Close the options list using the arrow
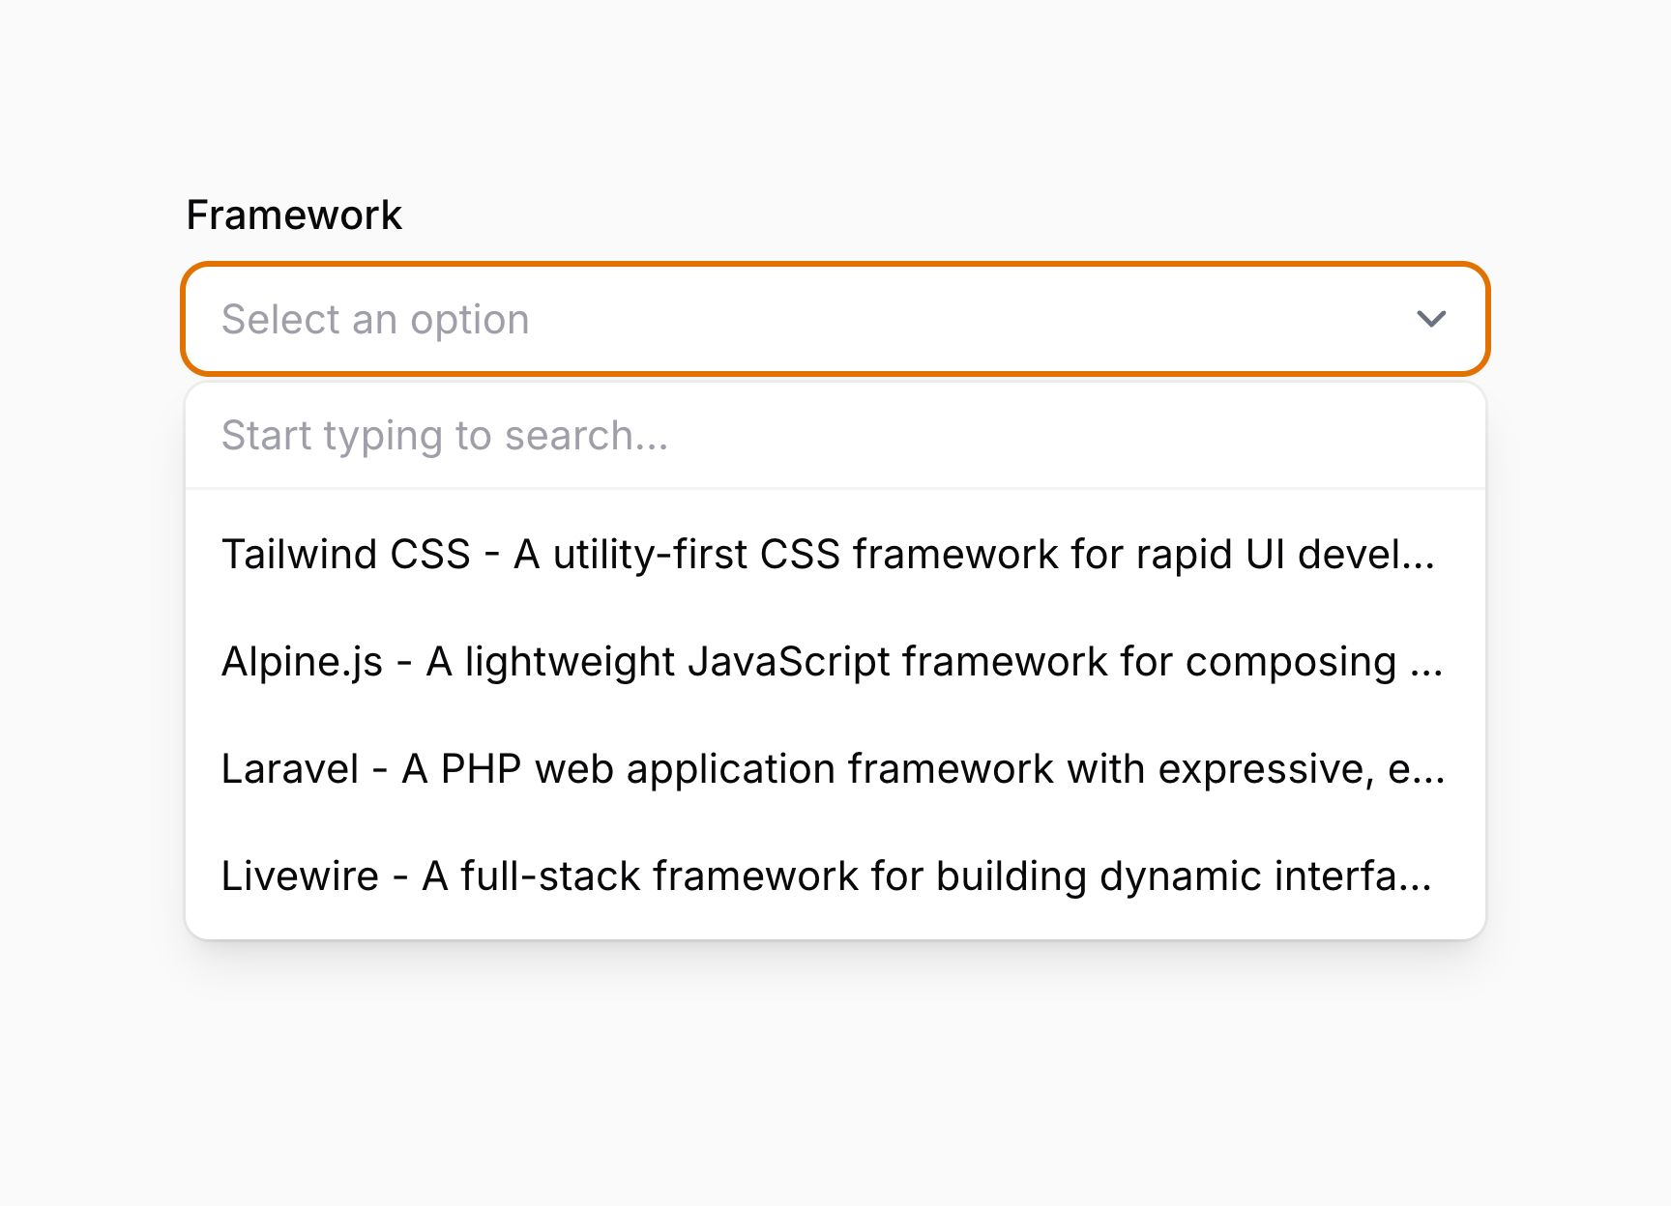Image resolution: width=1671 pixels, height=1206 pixels. coord(1431,319)
